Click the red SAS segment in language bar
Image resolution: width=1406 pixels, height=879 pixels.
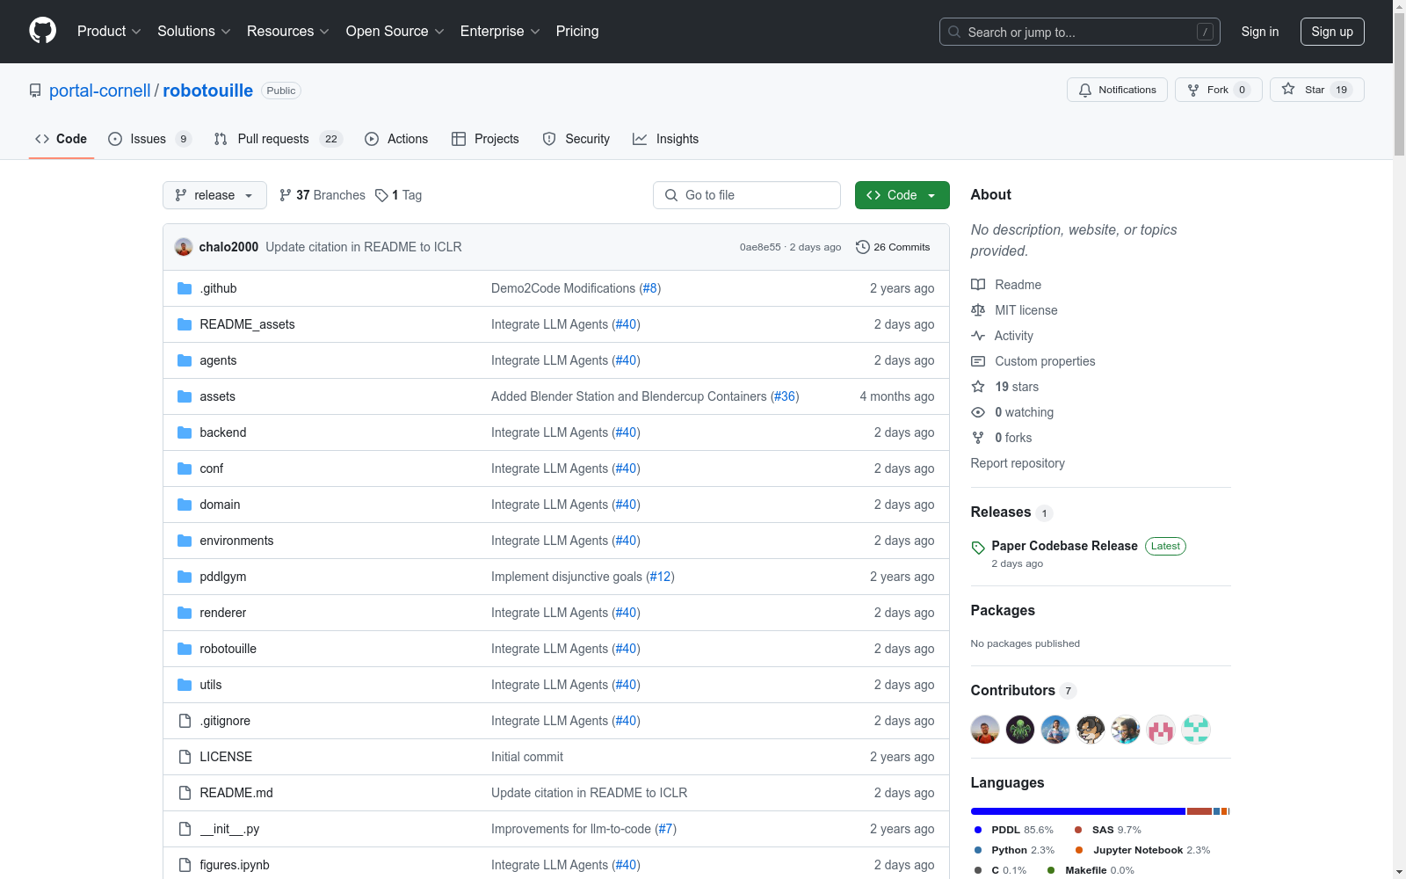(x=1199, y=811)
